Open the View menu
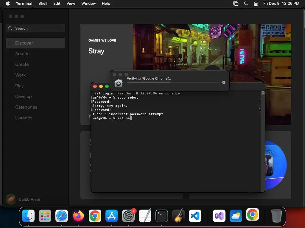This screenshot has height=228, width=305. (71, 3)
